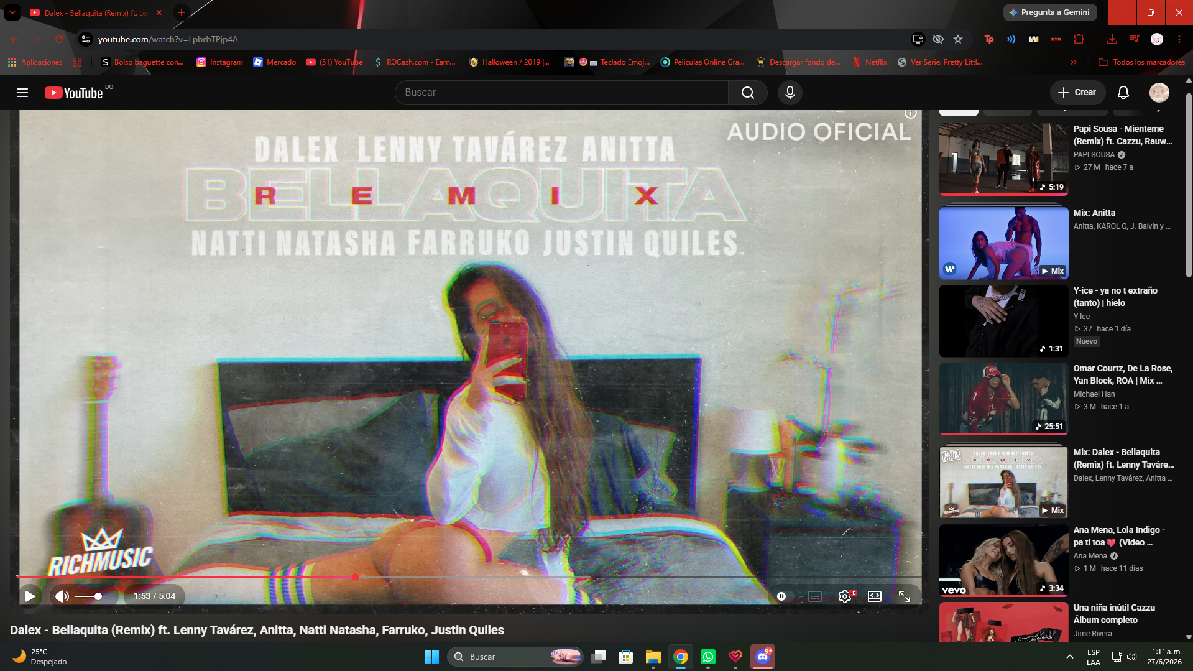This screenshot has height=671, width=1193.
Task: Open YouTube notifications bell
Action: (1123, 93)
